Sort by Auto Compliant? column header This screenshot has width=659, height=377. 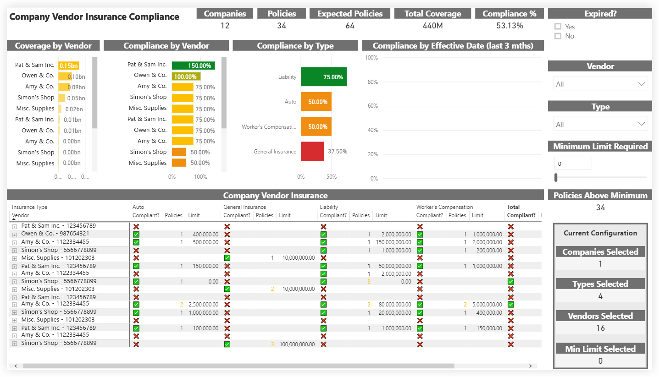tap(145, 215)
